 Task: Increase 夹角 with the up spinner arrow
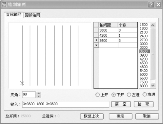pos(39,93)
